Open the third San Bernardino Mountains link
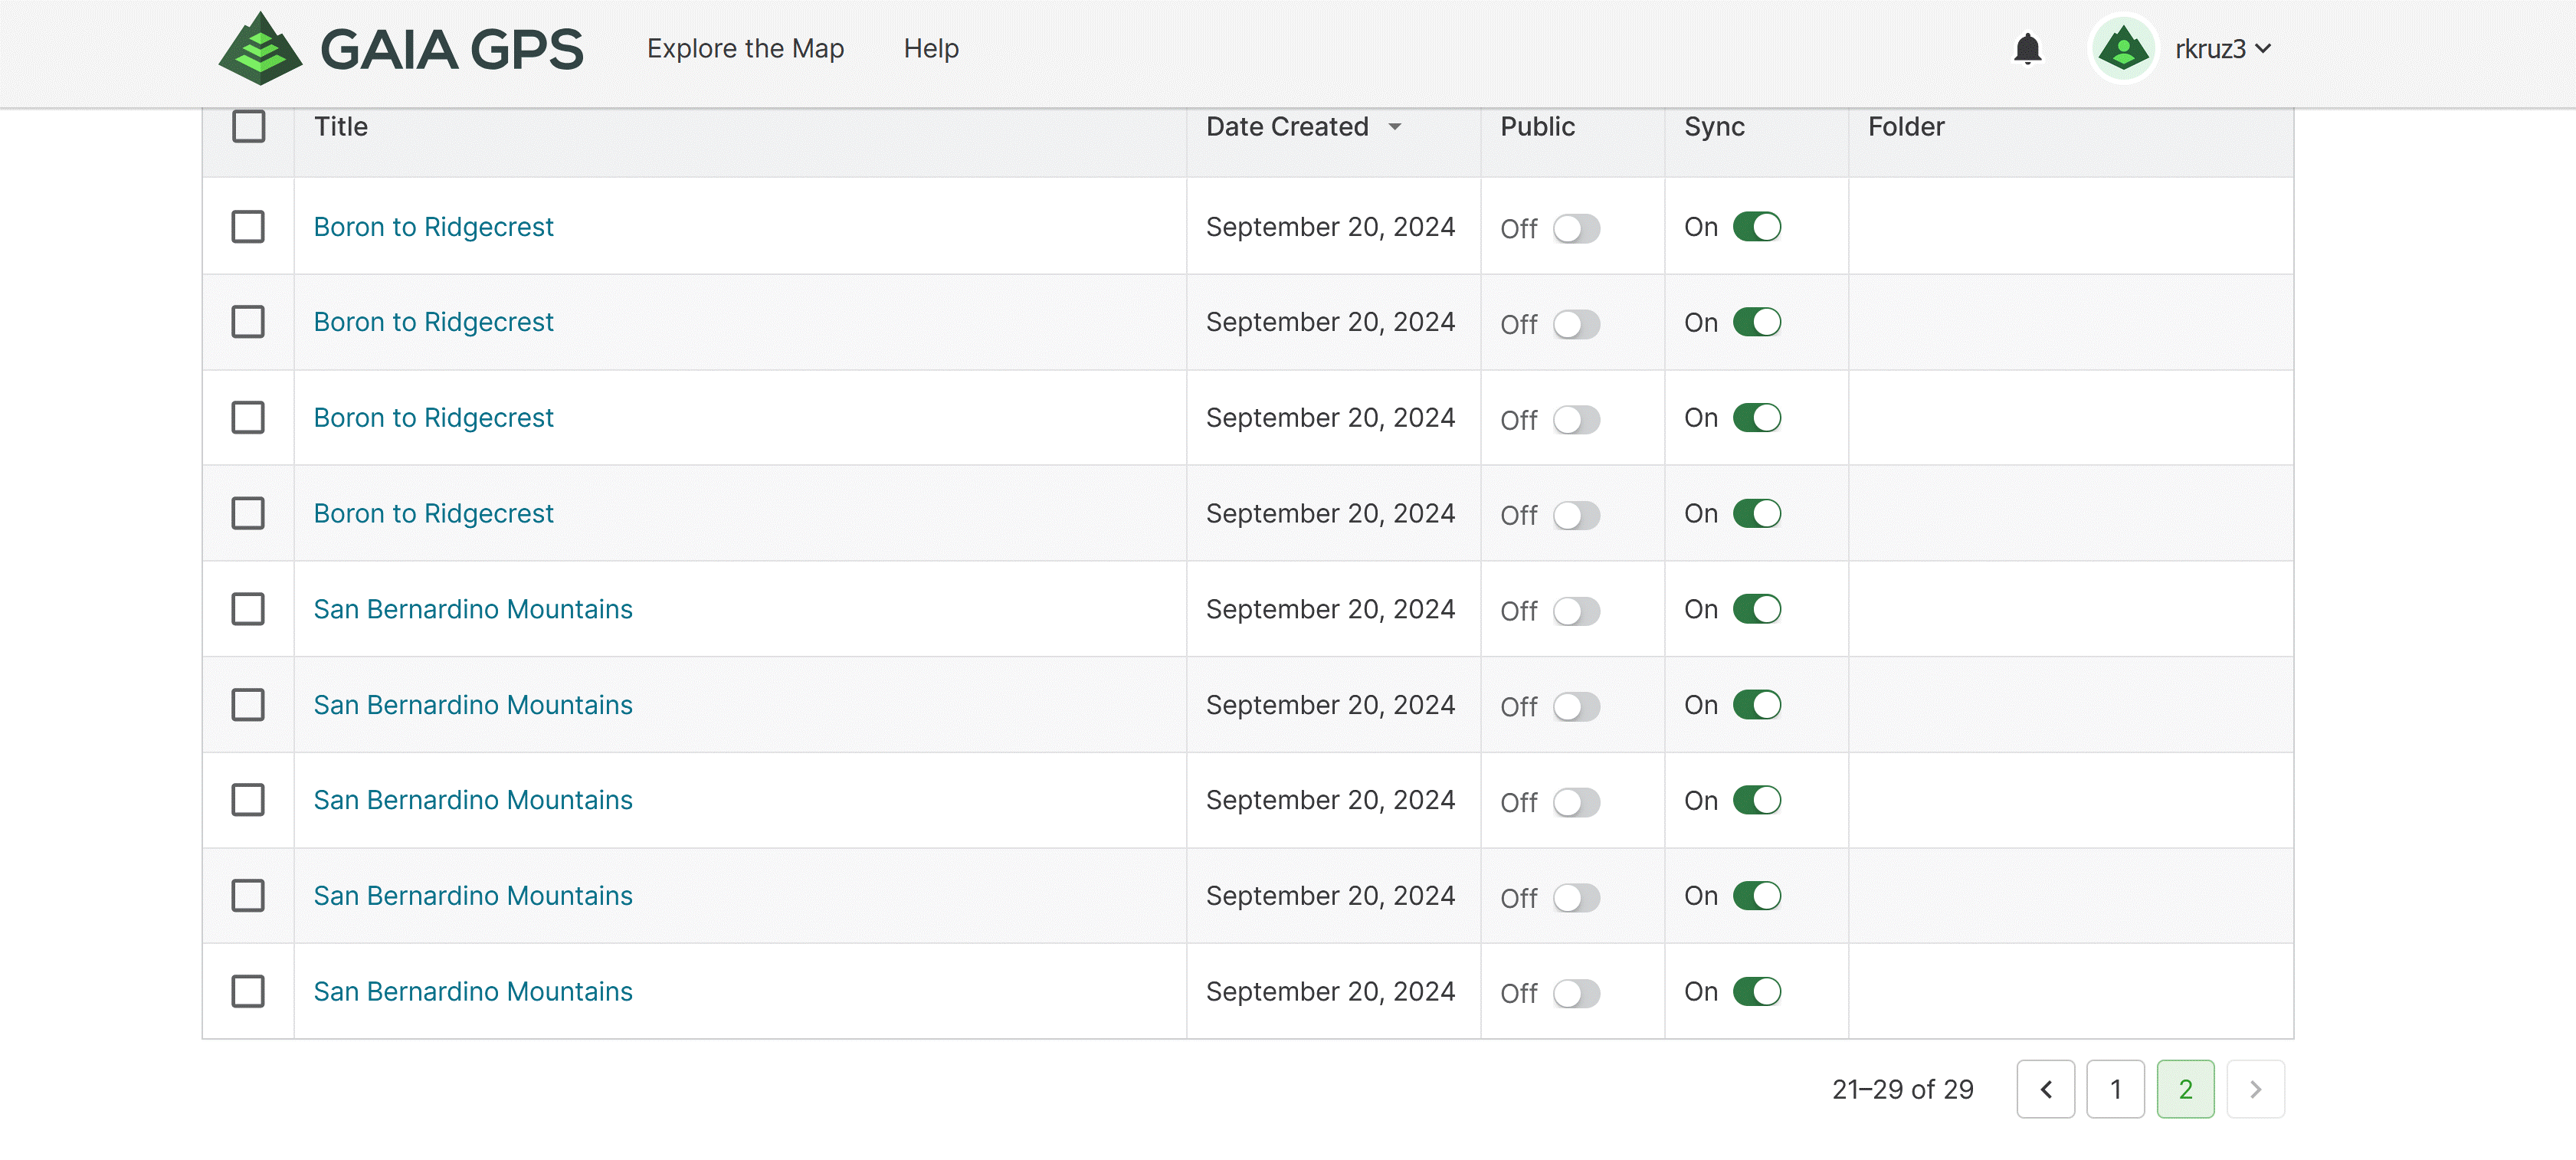Screen dimensions: 2576x1160 (473, 800)
